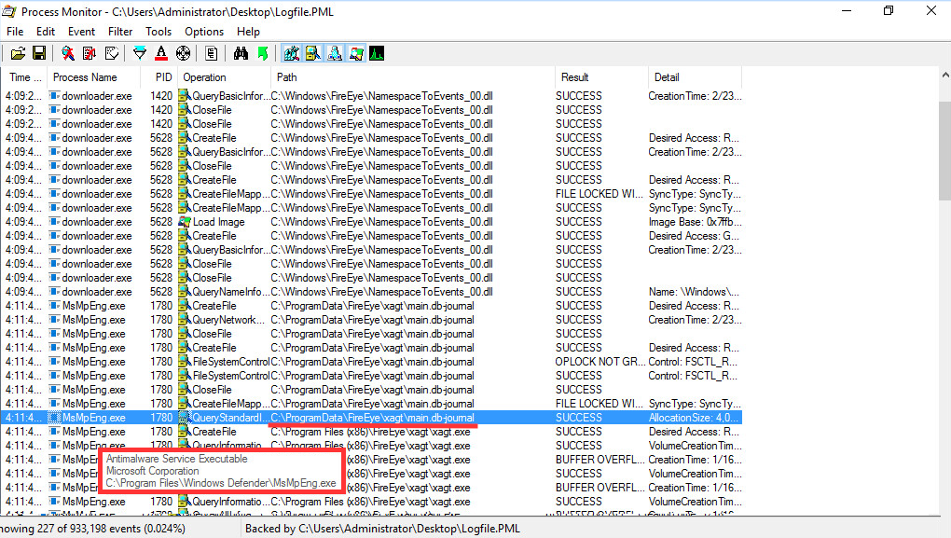Toggle the Autoscroll toolbar icon
Screen dimensions: 951x538
[x=90, y=53]
